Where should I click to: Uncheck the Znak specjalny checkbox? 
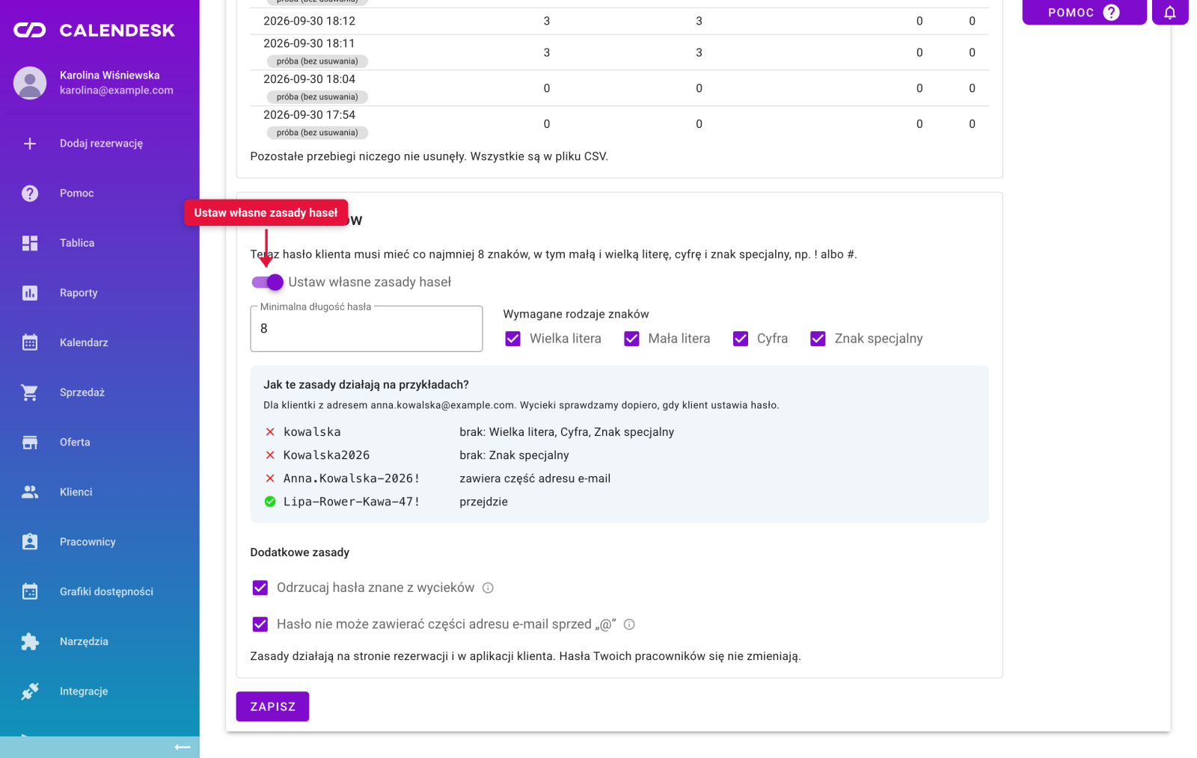[x=818, y=339]
